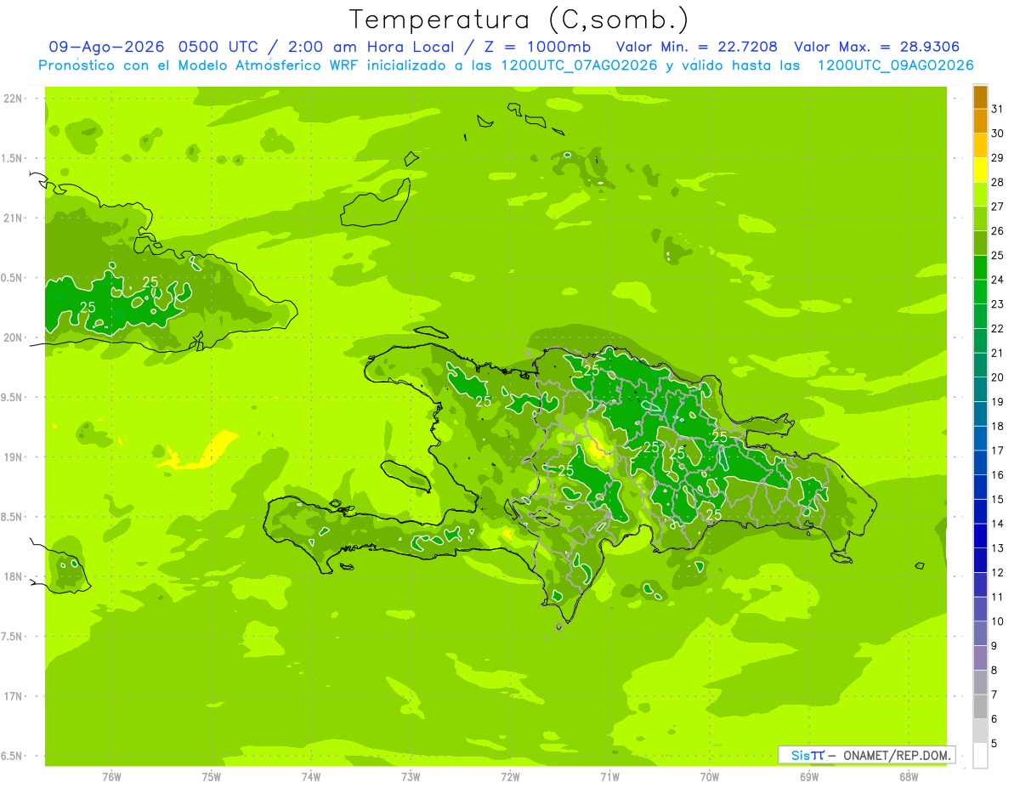Click the 76W longitude axis label
Viewport: 1020px width, 788px height.
(111, 775)
